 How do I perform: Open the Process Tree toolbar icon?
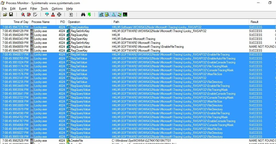[x=71, y=15]
